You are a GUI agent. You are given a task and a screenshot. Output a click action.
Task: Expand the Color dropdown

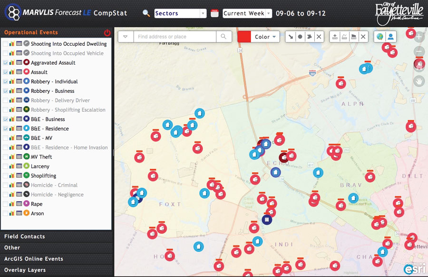coord(265,37)
